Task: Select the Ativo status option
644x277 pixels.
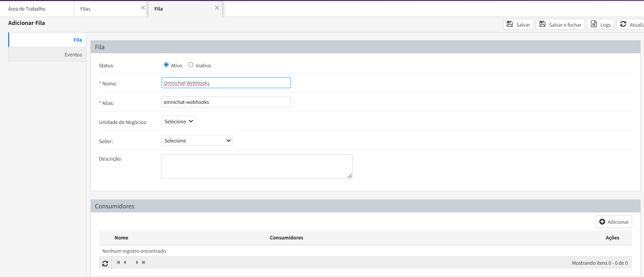Action: coord(166,65)
